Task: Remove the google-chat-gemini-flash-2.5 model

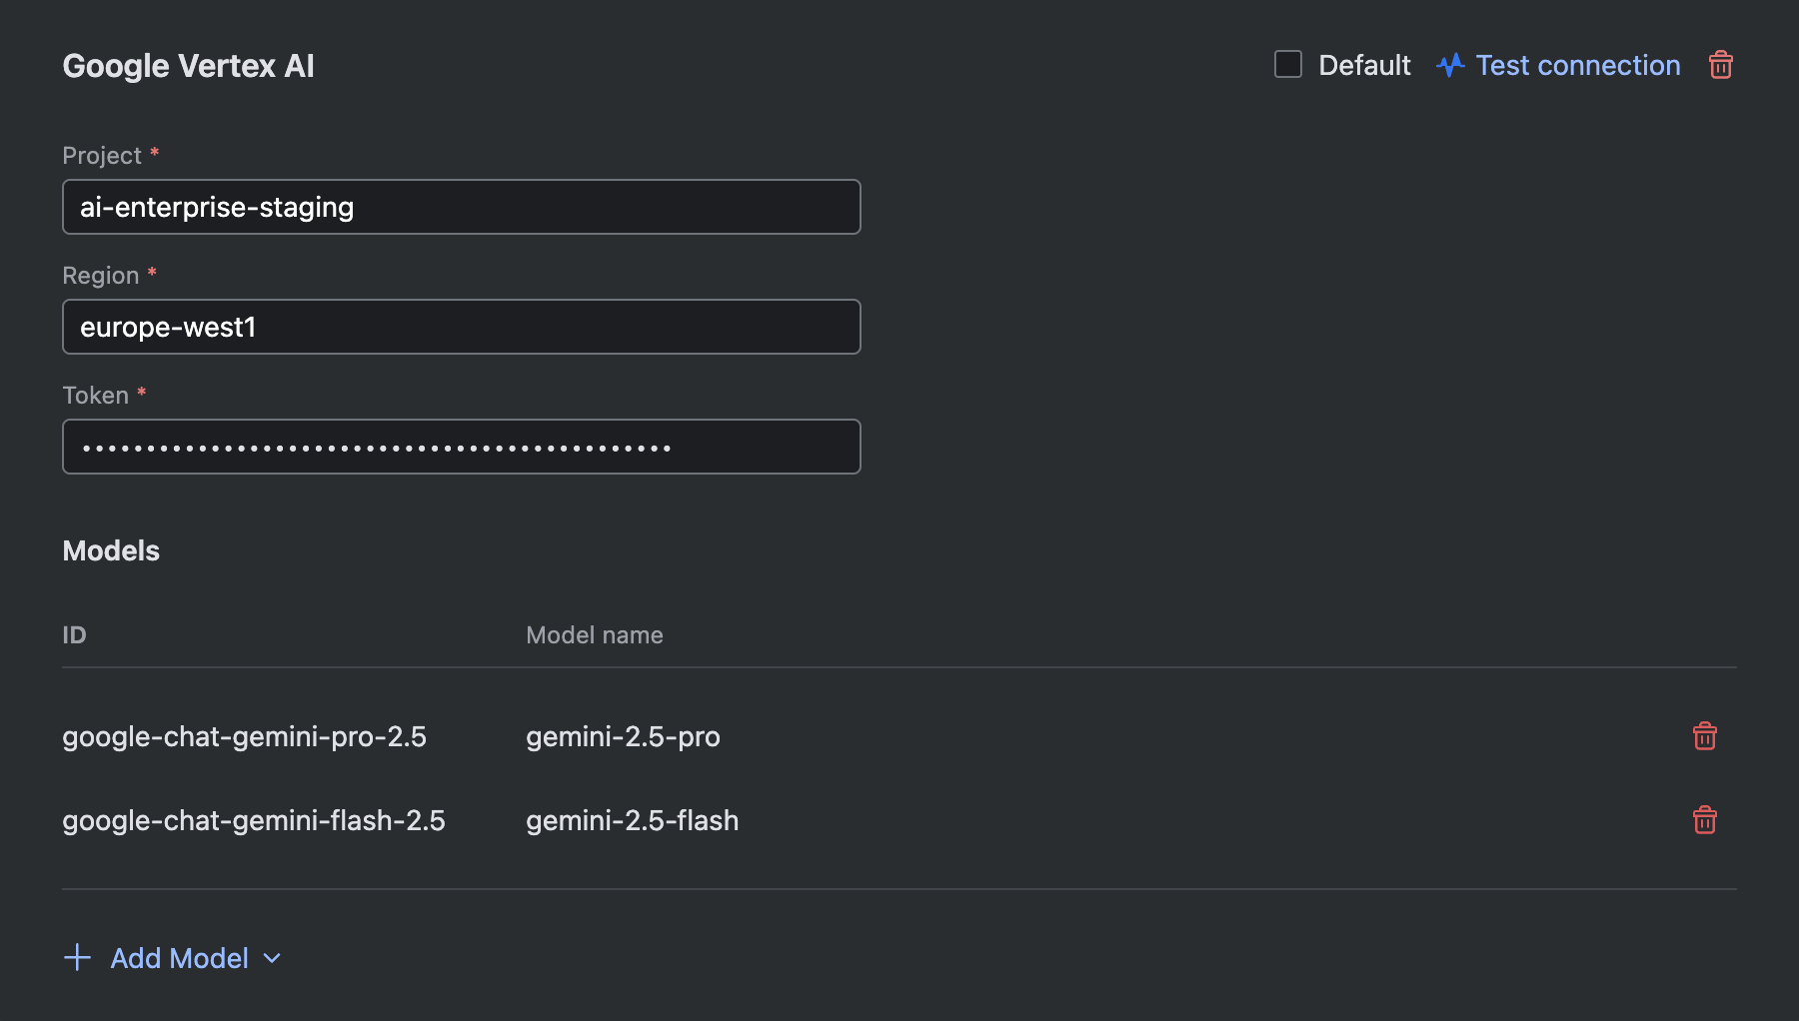Action: 1704,820
